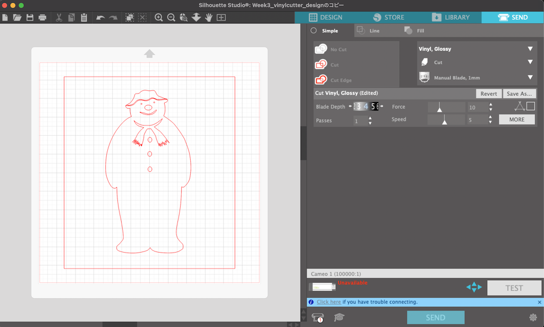Open a file with the folder icon
The height and width of the screenshot is (327, 544).
pos(17,18)
